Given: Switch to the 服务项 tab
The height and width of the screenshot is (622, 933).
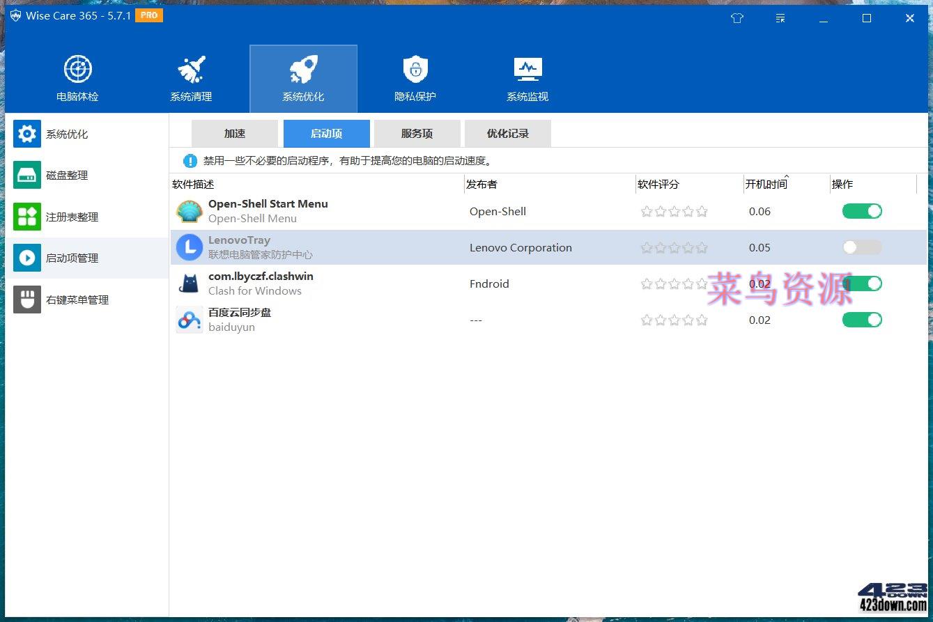Looking at the screenshot, I should [x=417, y=133].
